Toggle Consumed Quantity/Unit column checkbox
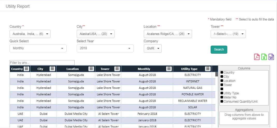 (x=222, y=102)
